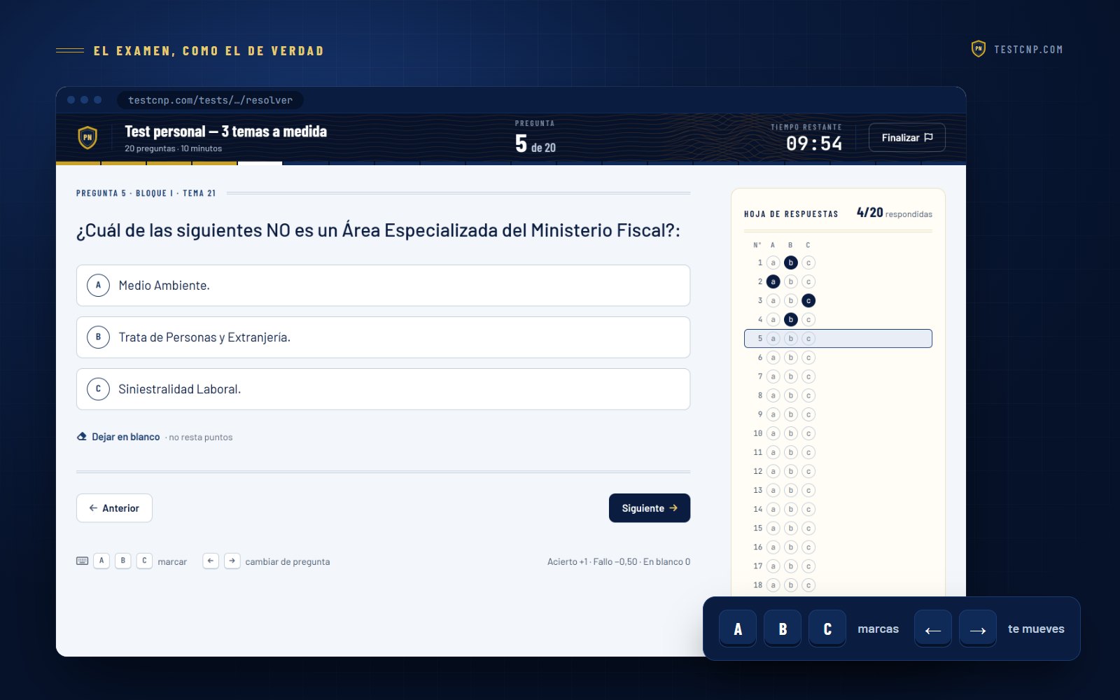This screenshot has width=1120, height=700.
Task: Click the PN shield logo beside test title
Action: click(x=87, y=137)
